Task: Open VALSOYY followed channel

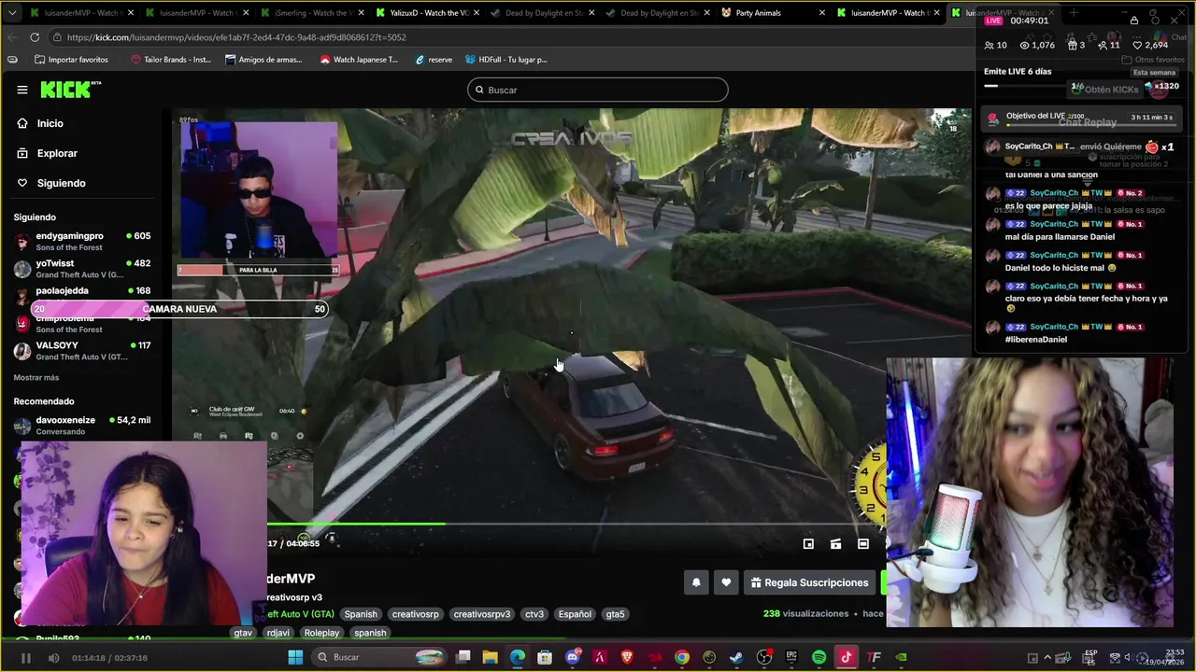Action: [83, 350]
